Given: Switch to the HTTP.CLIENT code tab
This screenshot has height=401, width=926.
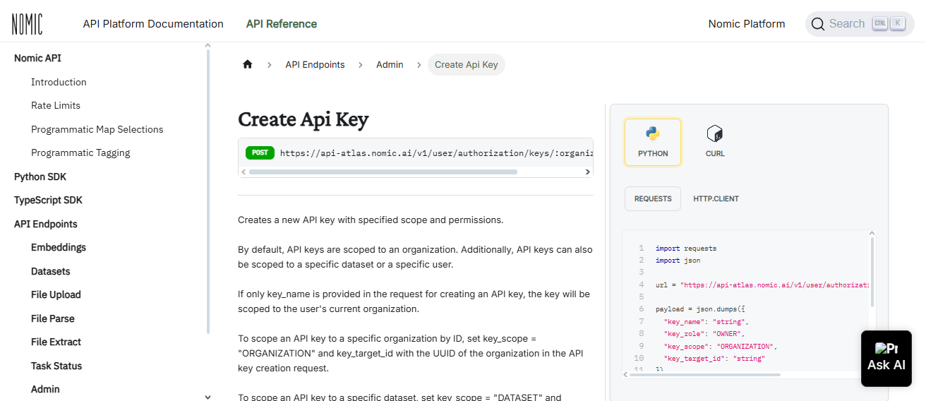Looking at the screenshot, I should pos(716,198).
